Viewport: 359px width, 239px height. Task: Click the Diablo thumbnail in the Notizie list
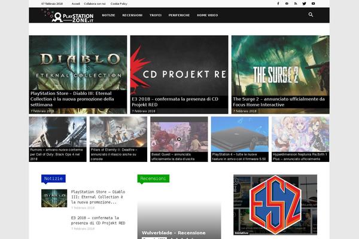pos(54,198)
